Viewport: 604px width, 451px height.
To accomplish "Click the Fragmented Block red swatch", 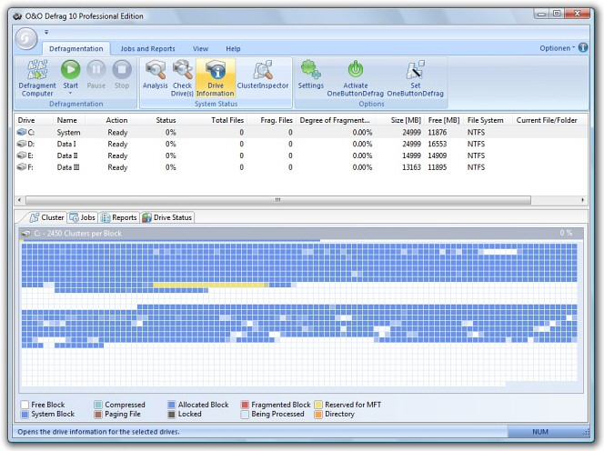I will coord(245,405).
